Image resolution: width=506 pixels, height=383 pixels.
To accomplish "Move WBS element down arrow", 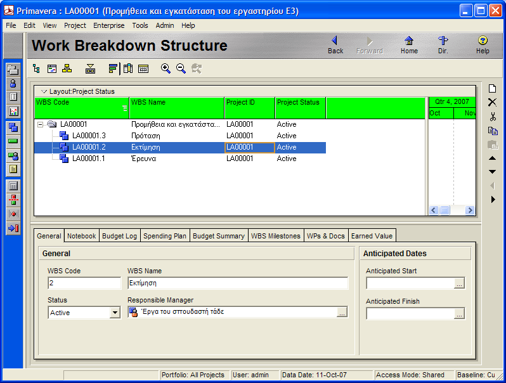I will 493,172.
